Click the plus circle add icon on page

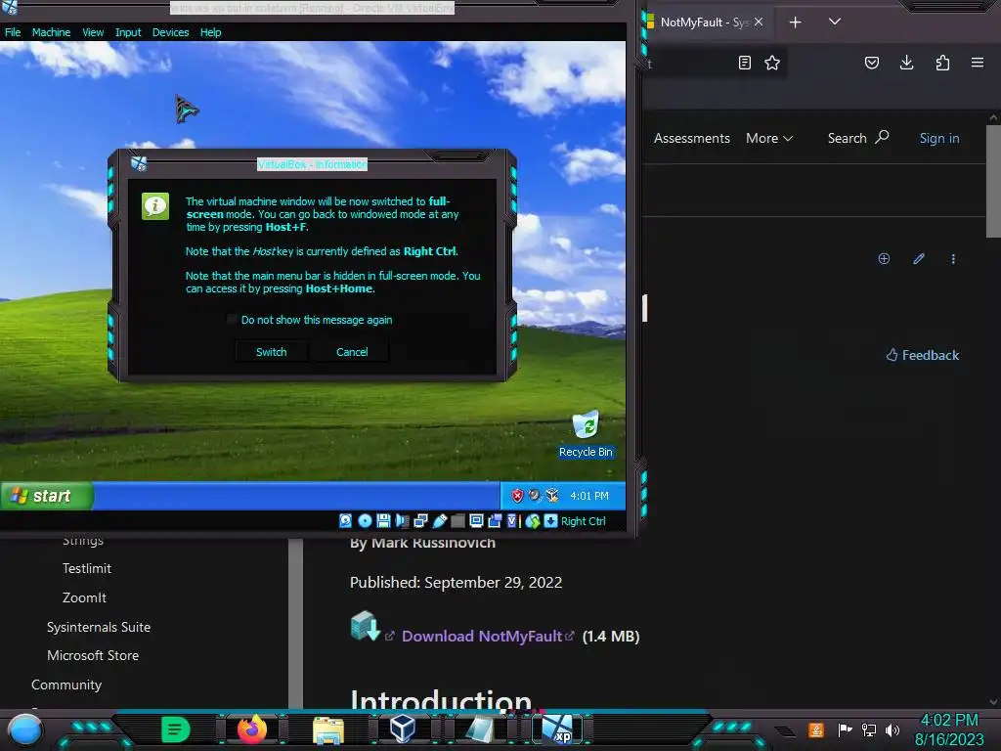pyautogui.click(x=884, y=258)
